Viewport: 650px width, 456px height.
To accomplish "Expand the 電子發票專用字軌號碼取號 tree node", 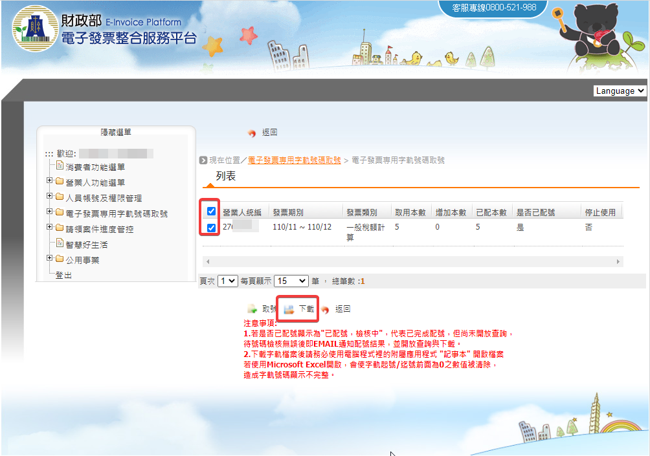I will pos(49,212).
